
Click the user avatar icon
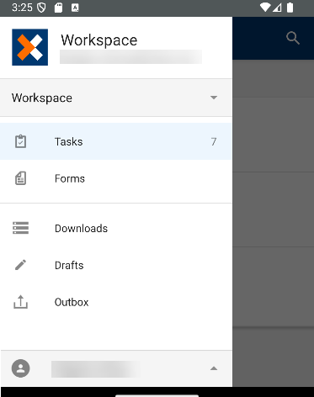click(x=20, y=368)
